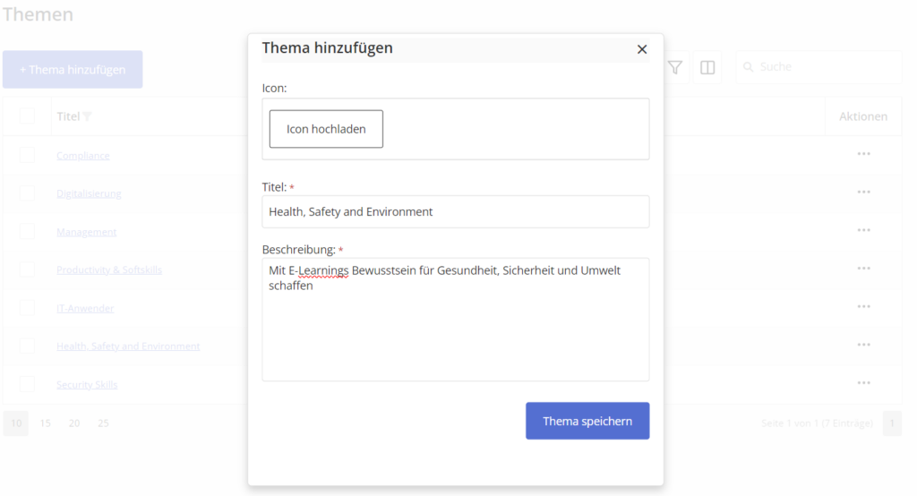Open the Security Skills topic link
Viewport: 917px width, 496px height.
87,384
